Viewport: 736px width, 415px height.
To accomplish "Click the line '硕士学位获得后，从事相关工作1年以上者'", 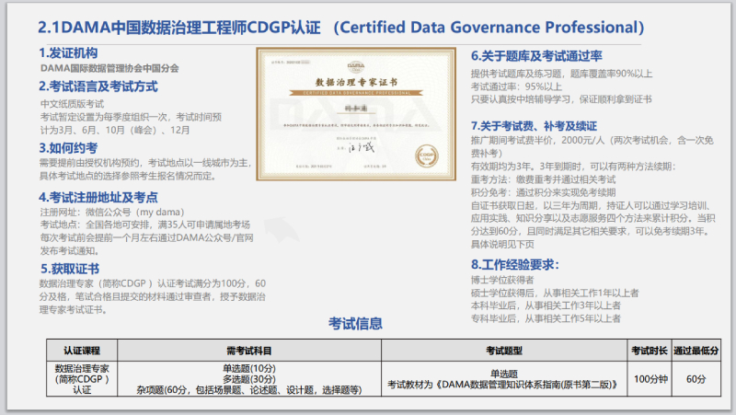I will [x=555, y=293].
